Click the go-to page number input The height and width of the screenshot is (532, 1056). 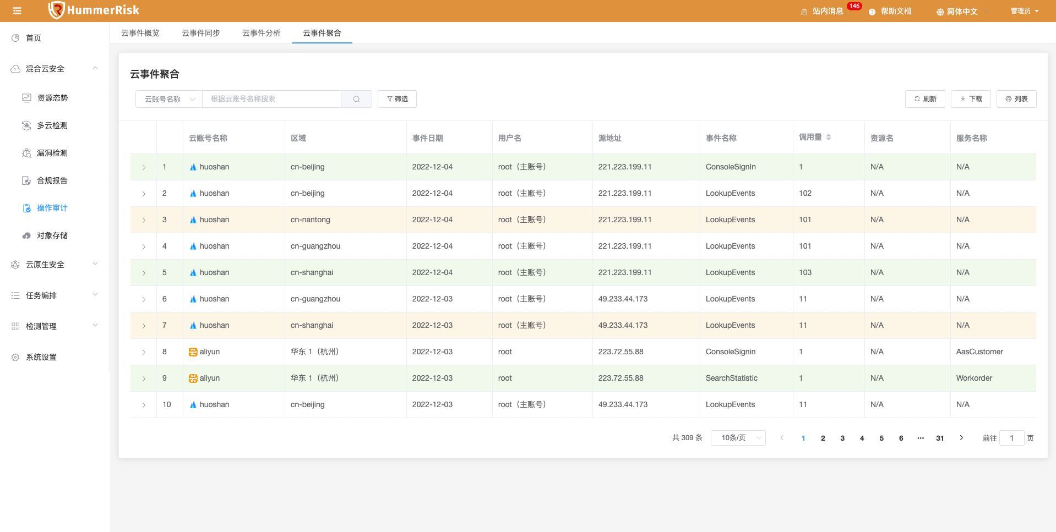1011,438
